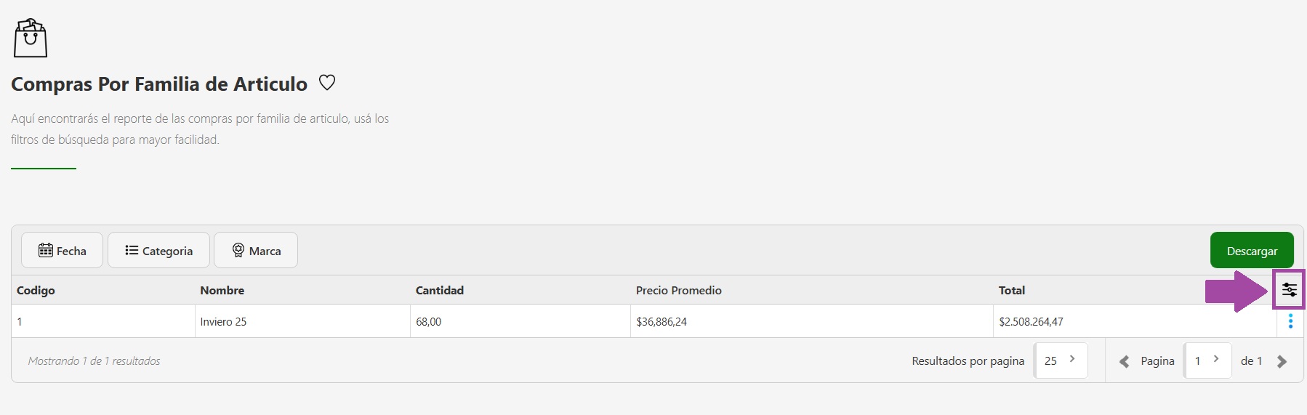
Task: Go to previous page arrow
Action: coord(1124,361)
